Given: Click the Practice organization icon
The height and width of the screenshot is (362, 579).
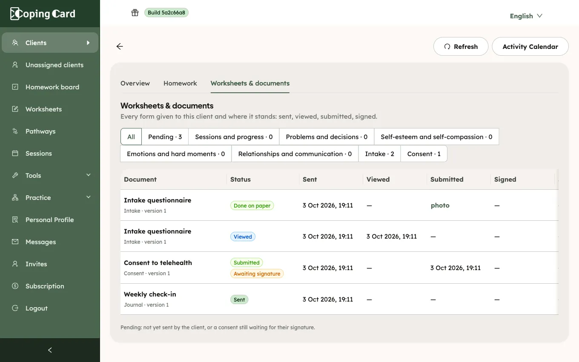Looking at the screenshot, I should click(x=15, y=197).
